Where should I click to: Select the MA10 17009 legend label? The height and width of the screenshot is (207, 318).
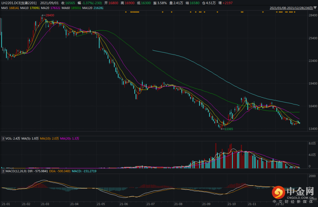click(x=30, y=8)
